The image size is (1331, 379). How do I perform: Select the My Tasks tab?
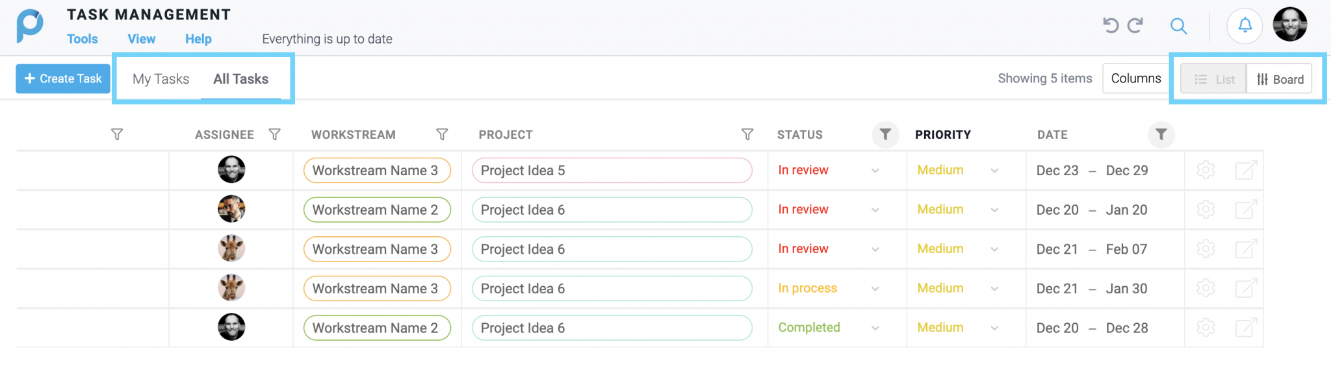pyautogui.click(x=161, y=79)
